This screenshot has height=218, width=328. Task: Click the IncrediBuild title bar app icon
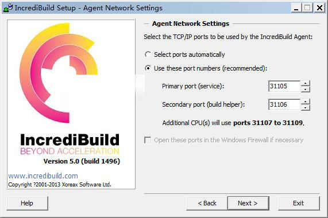(8, 7)
